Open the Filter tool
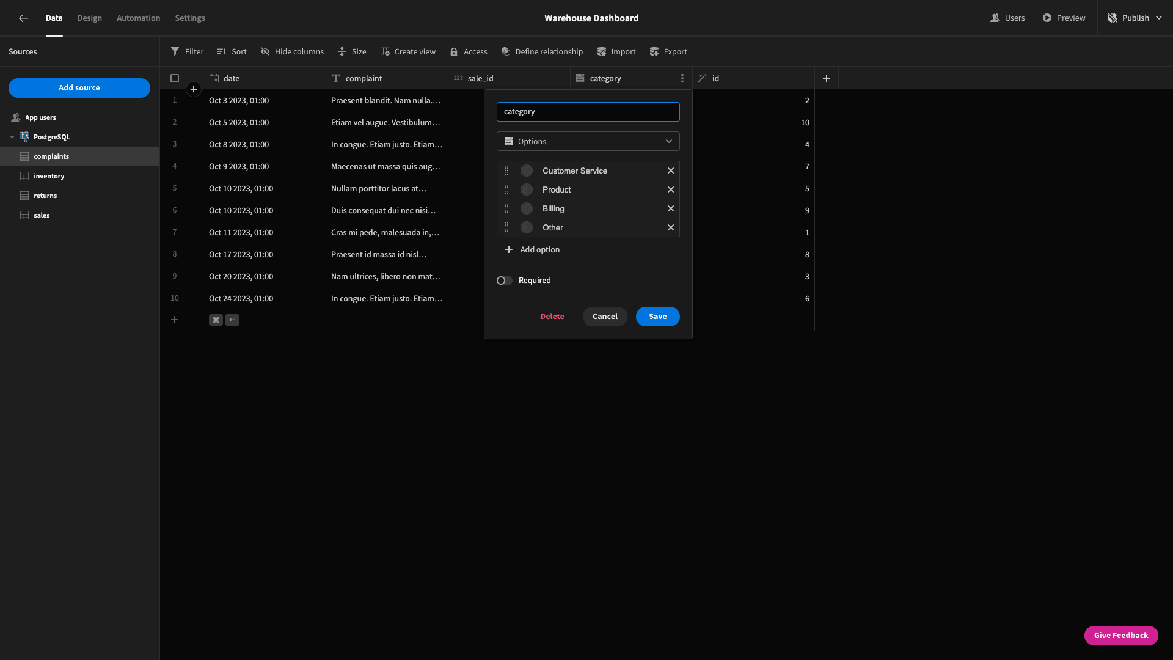Screen dimensions: 1173x660 (x=187, y=52)
